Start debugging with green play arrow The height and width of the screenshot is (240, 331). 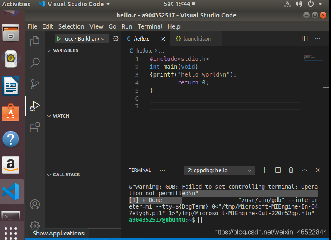tap(59, 39)
